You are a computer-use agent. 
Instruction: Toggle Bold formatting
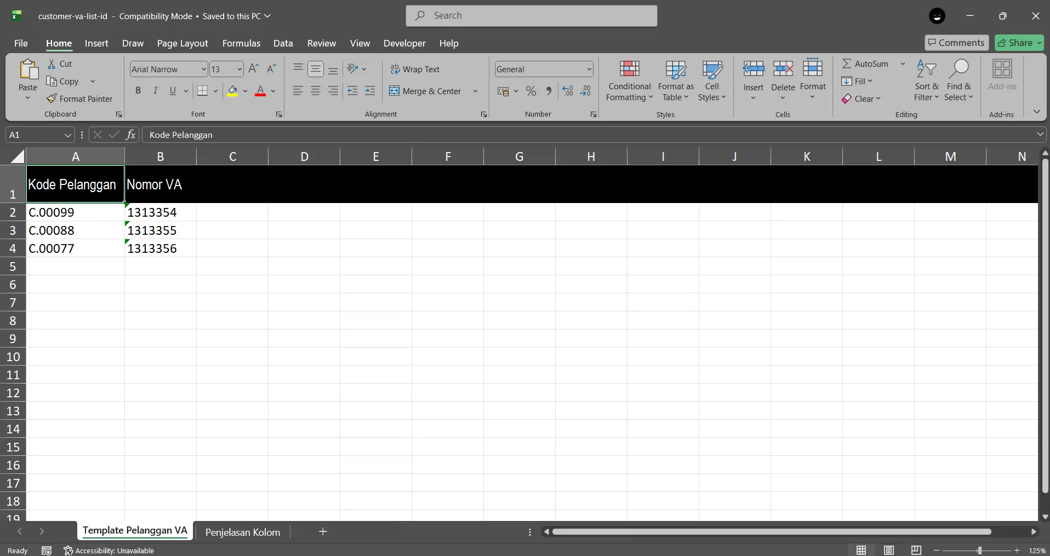pyautogui.click(x=138, y=91)
